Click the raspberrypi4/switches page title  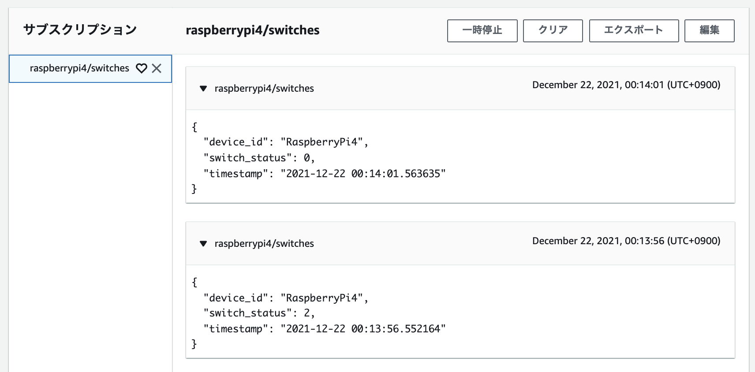pos(253,30)
